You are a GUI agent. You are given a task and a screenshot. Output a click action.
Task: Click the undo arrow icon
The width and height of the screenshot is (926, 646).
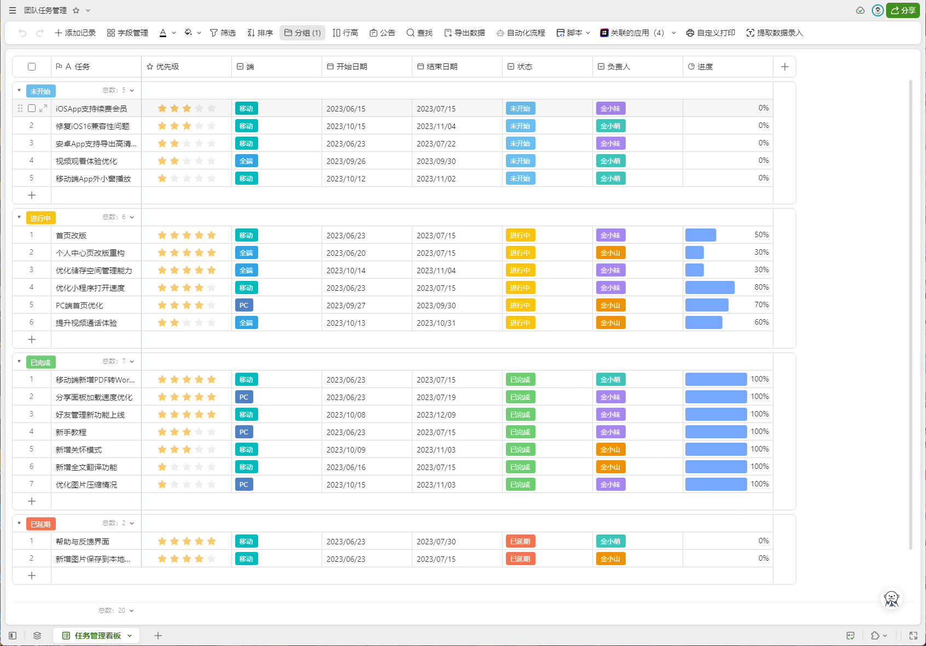22,33
